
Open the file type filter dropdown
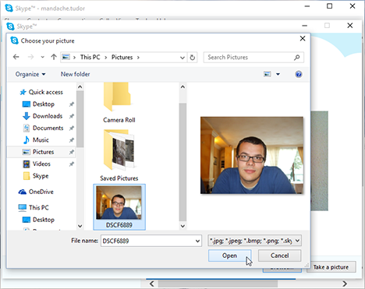(254, 241)
